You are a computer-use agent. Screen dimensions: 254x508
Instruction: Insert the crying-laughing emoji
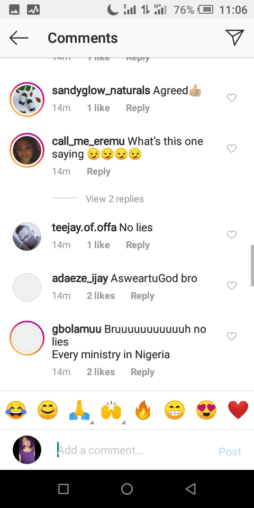[x=16, y=410]
